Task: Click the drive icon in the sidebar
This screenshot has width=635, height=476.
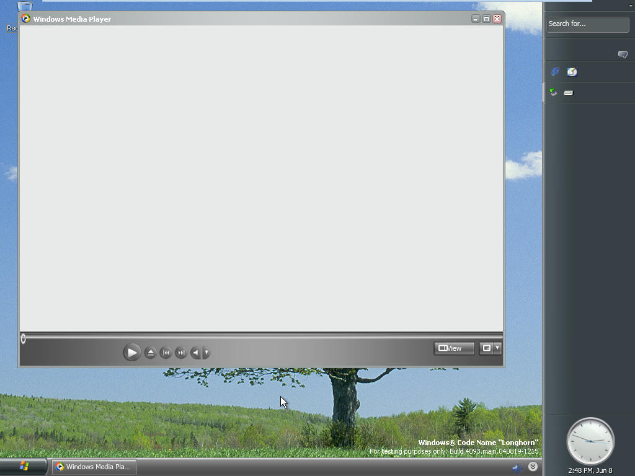Action: click(569, 93)
